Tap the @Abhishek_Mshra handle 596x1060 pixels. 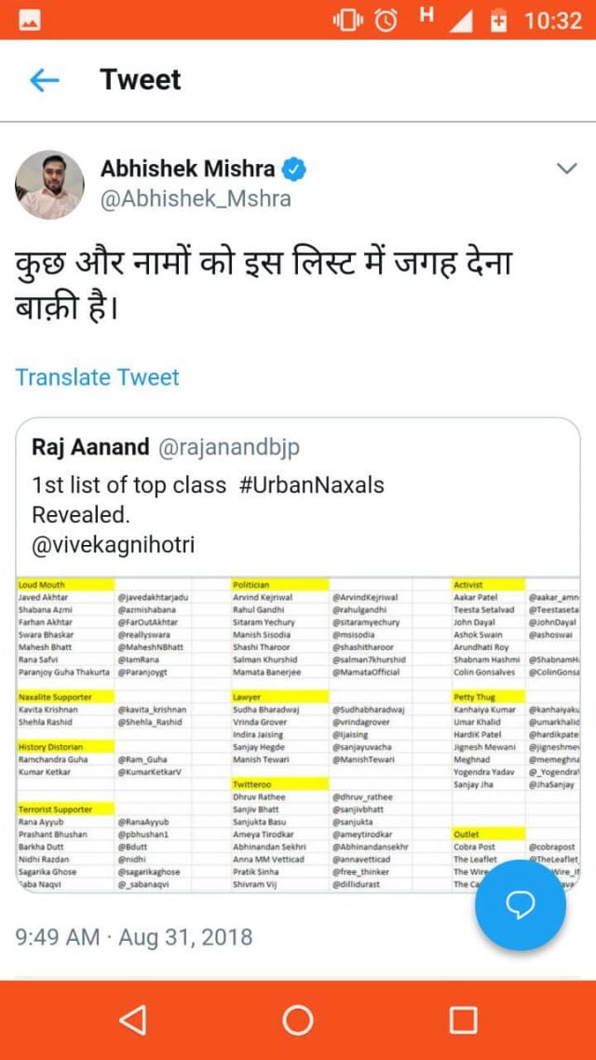[x=196, y=199]
